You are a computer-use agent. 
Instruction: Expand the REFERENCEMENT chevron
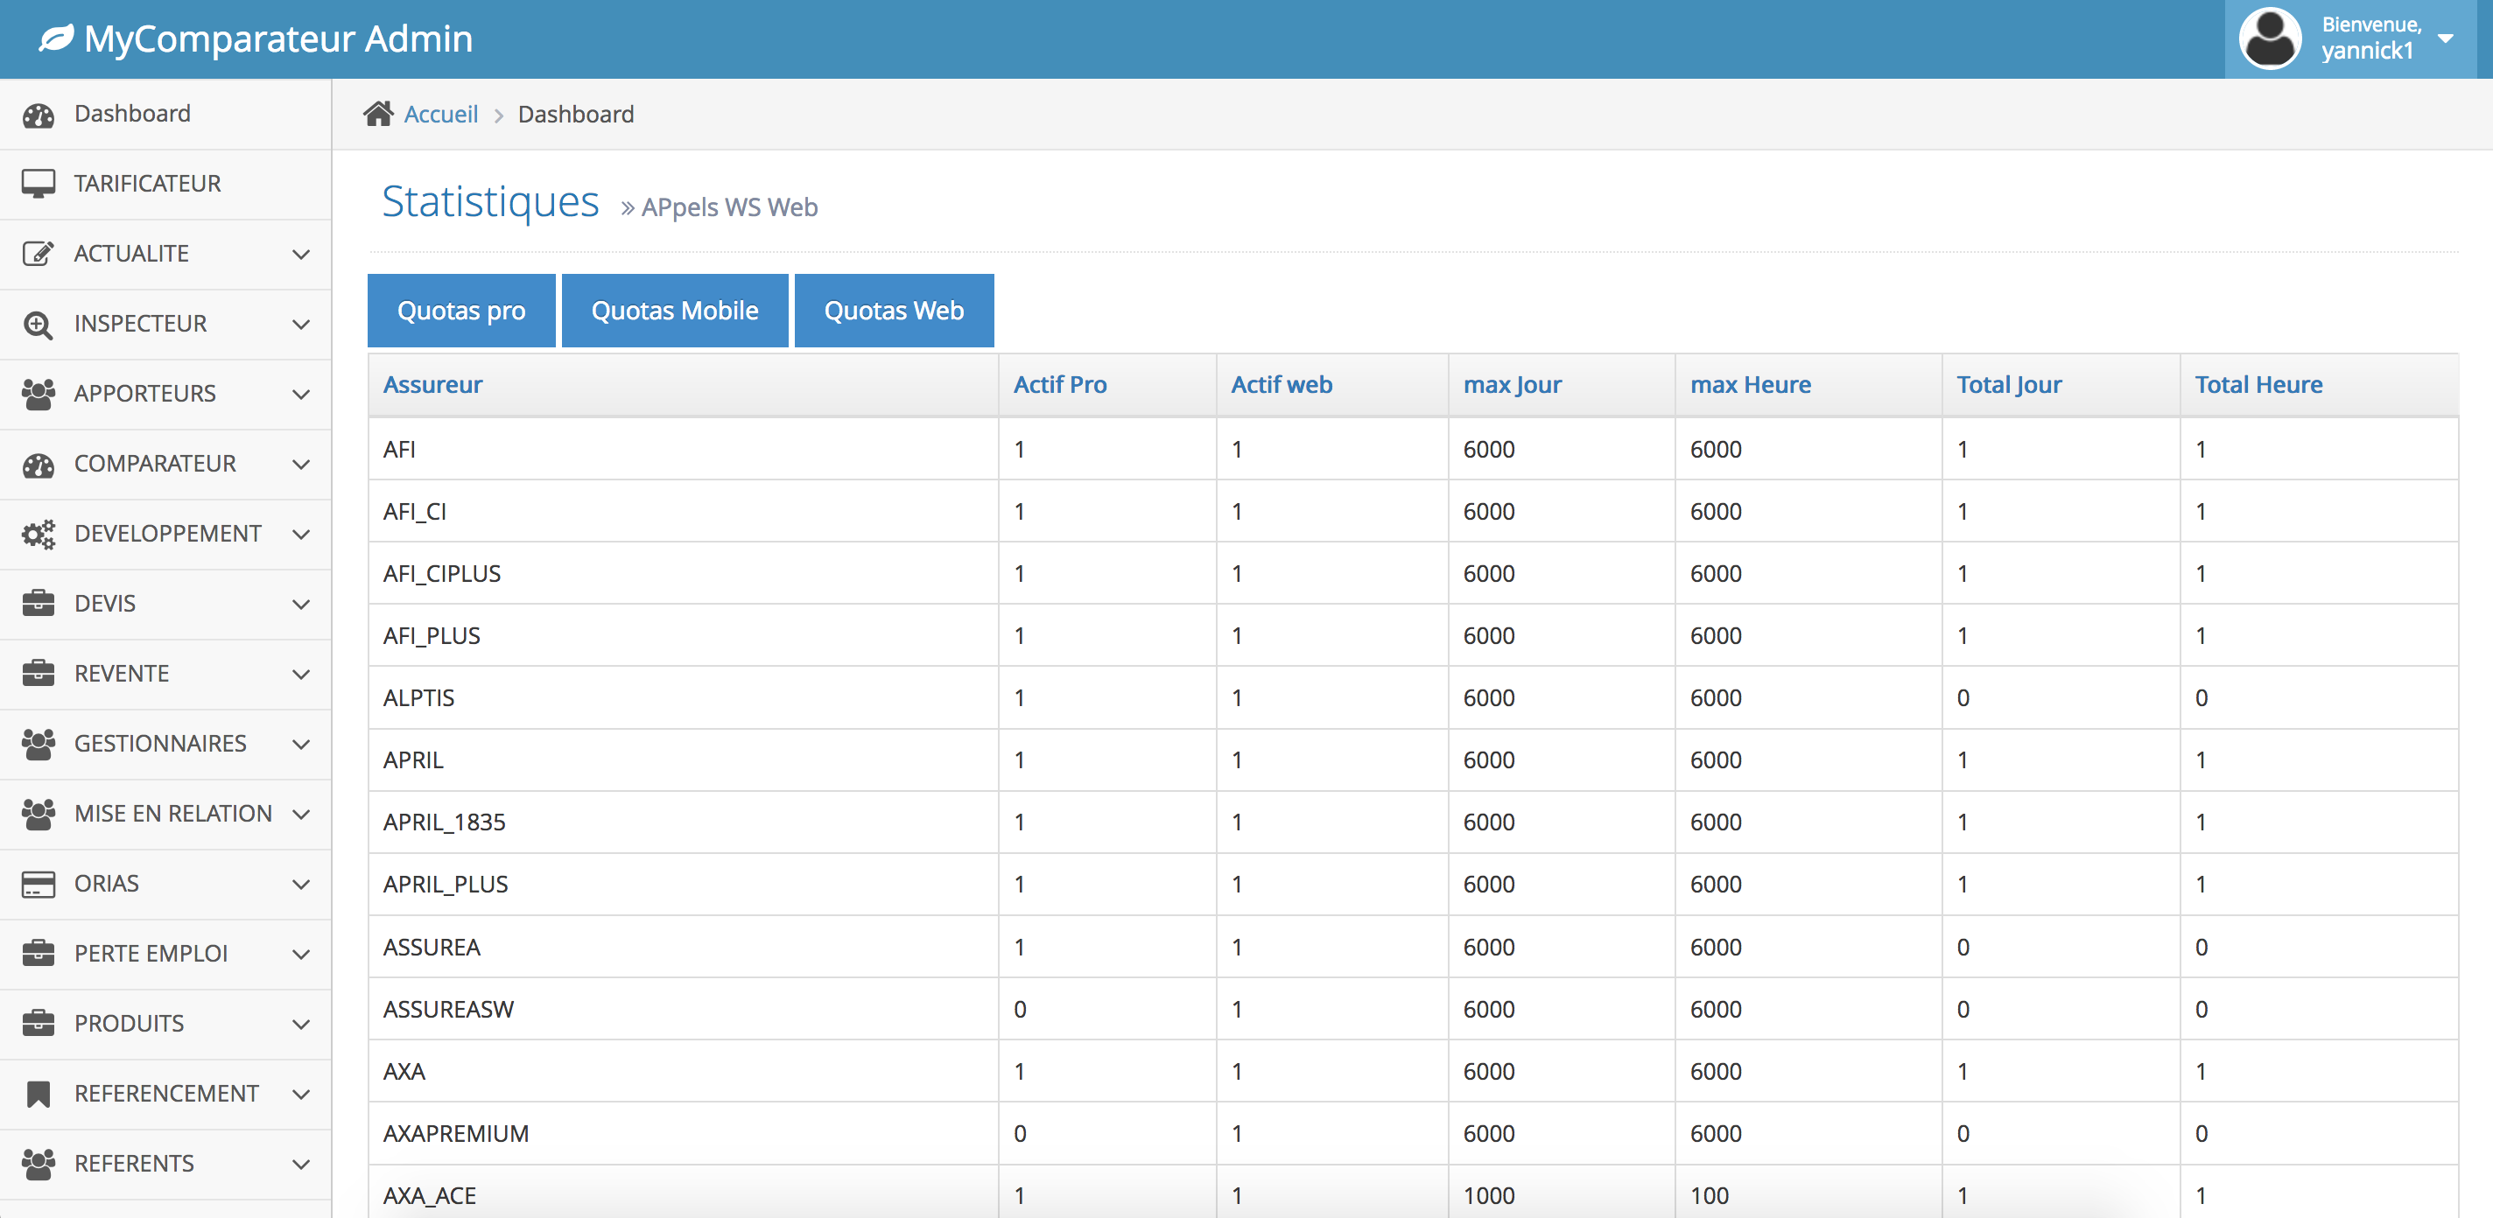pyautogui.click(x=301, y=1095)
